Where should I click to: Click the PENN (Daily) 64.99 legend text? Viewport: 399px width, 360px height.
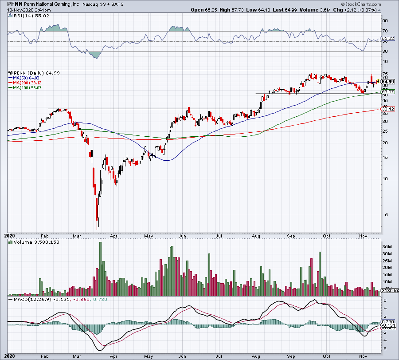tap(37, 73)
